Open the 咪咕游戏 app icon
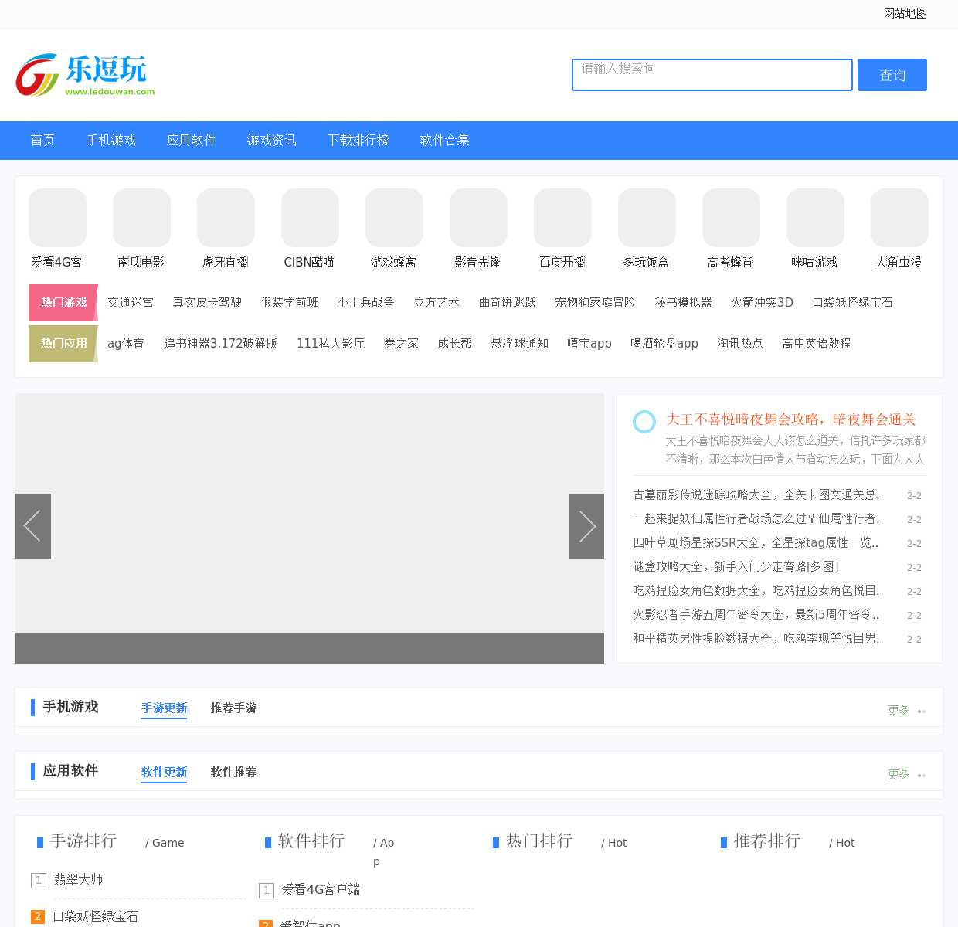The height and width of the screenshot is (927, 958). 815,218
